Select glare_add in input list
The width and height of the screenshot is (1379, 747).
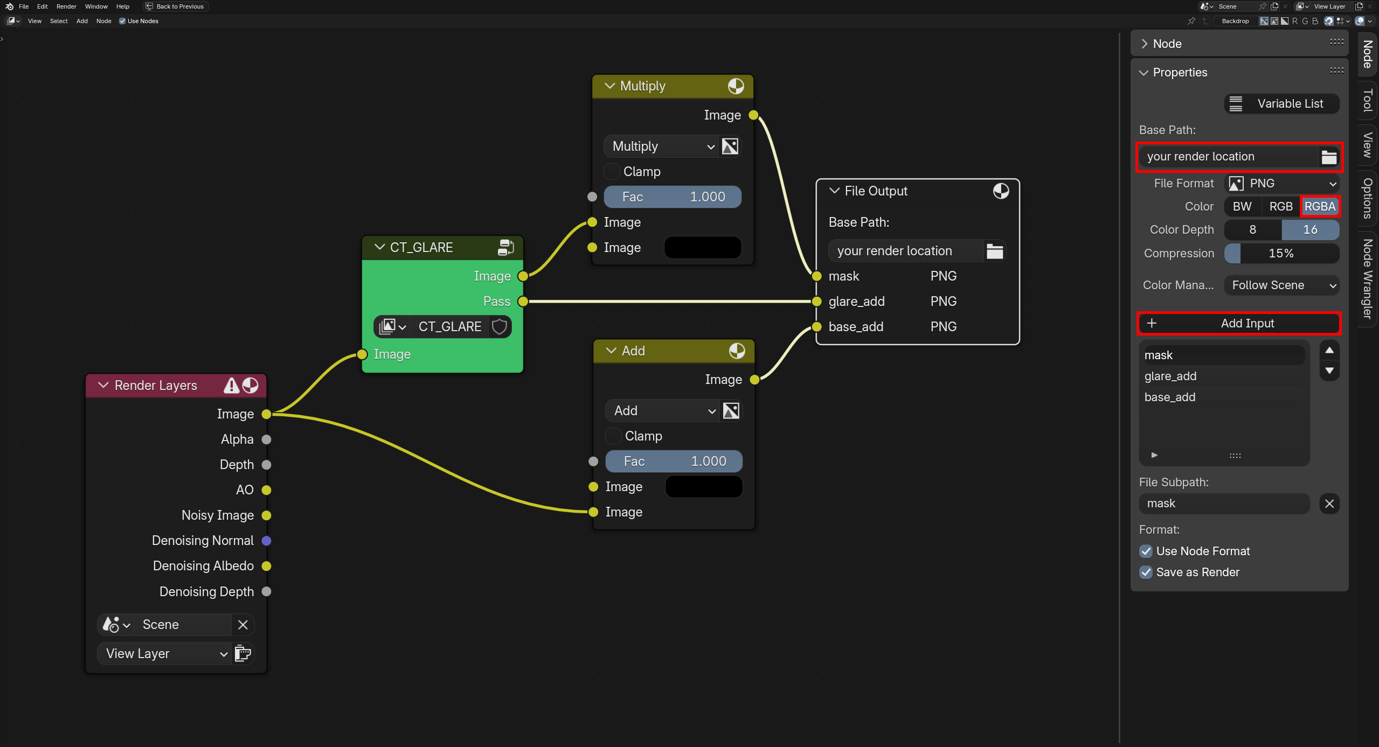(1170, 376)
